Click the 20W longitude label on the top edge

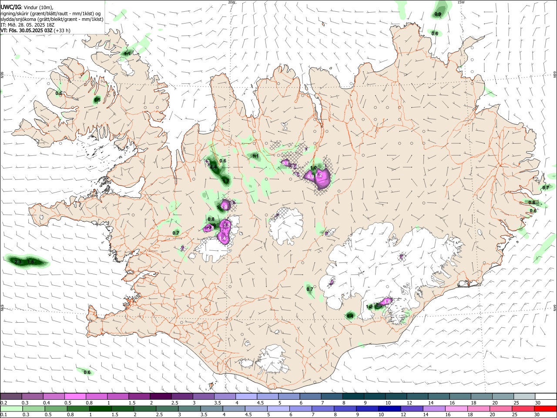(x=232, y=2)
